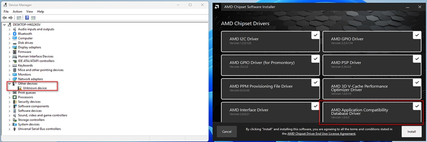Collapse the Other devices arrow
Viewport: 427px width, 142px height.
(10, 83)
